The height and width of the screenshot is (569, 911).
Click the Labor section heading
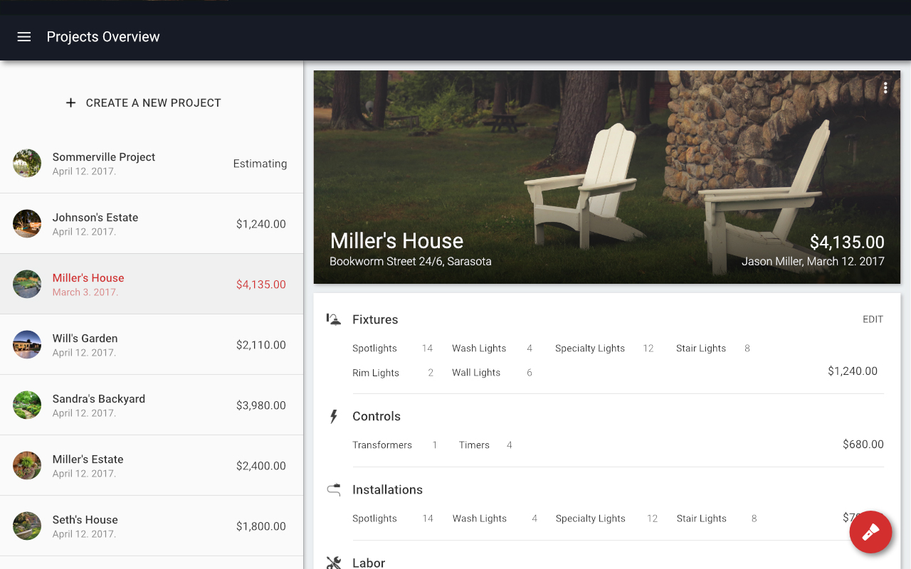click(369, 563)
